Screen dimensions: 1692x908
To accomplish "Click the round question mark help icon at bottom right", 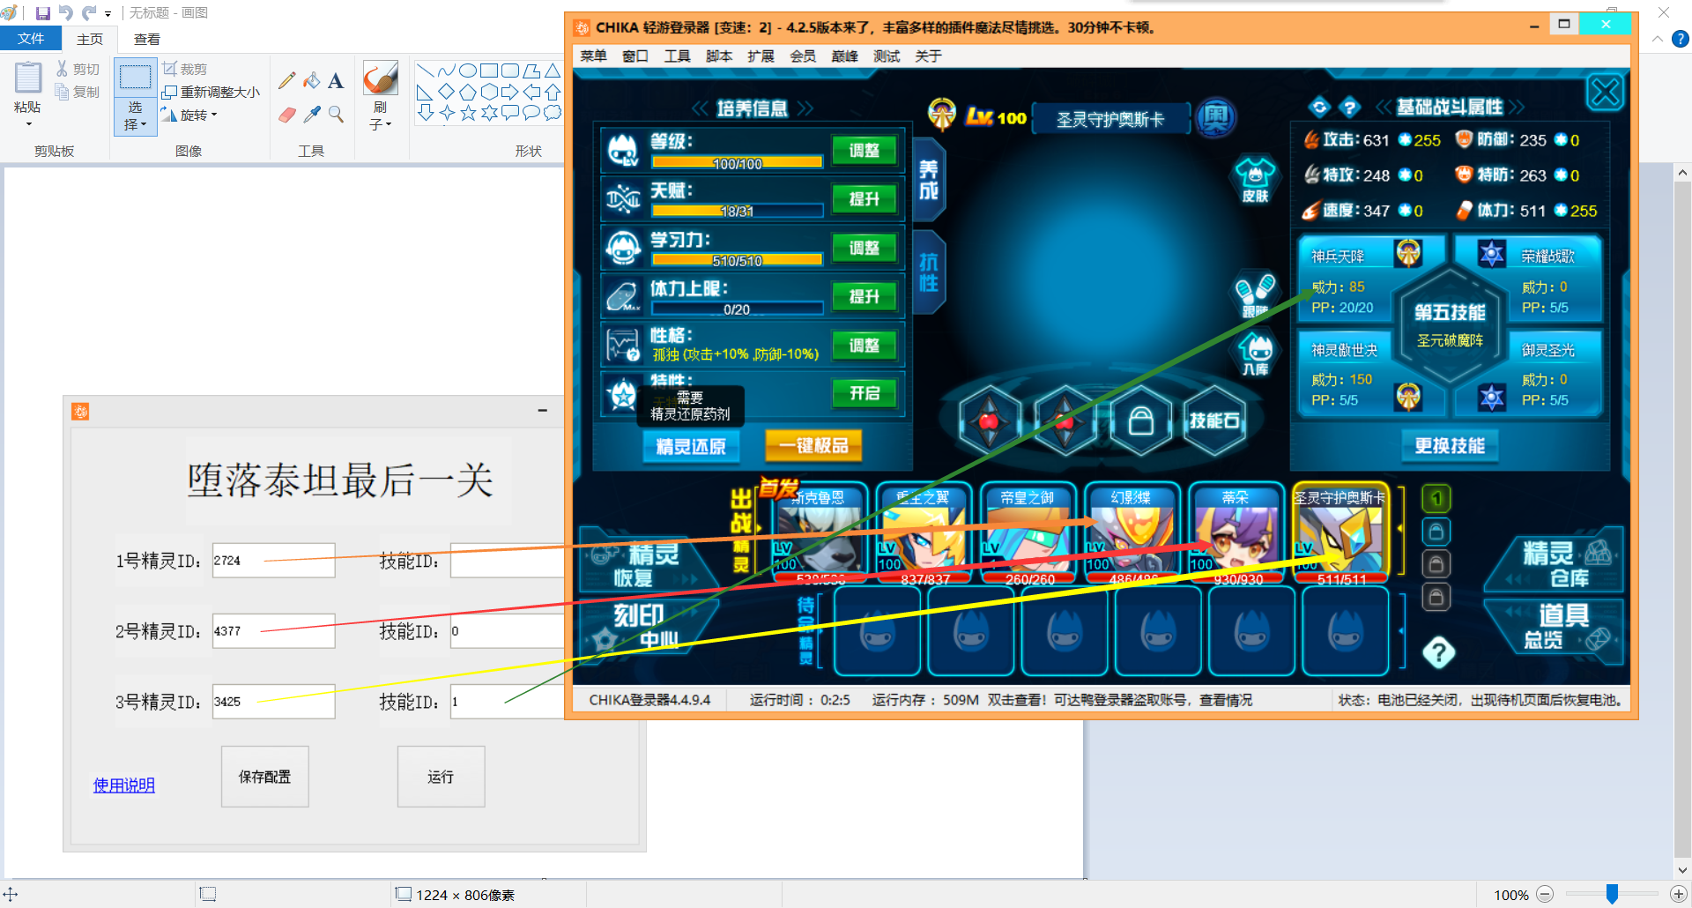I will [1438, 652].
